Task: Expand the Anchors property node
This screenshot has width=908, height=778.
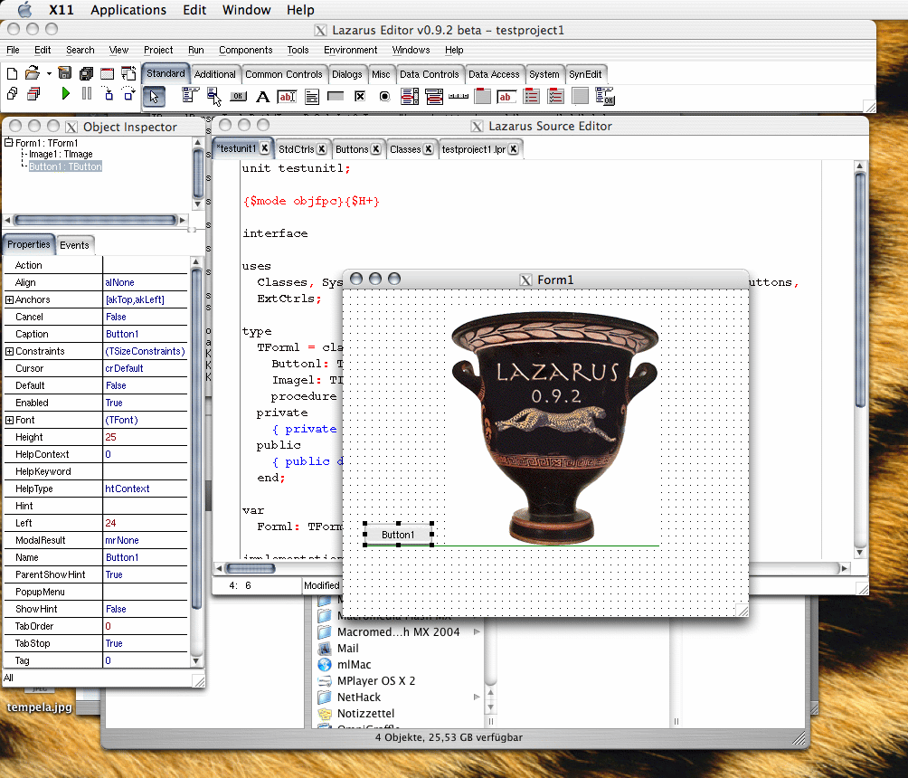Action: (9, 299)
